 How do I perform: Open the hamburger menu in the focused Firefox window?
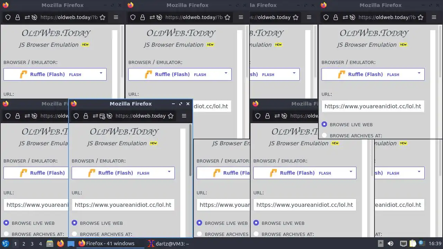[x=184, y=116]
